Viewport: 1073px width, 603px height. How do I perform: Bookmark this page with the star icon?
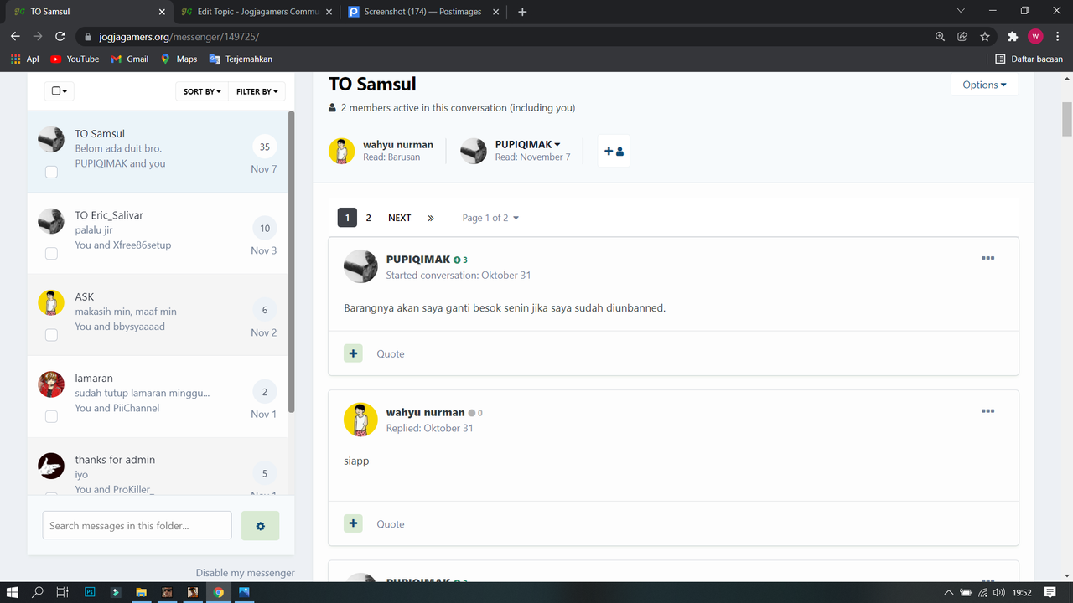985,36
